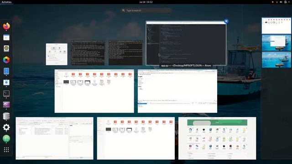Open the system menu arrow
The height and width of the screenshot is (164, 292).
pos(289,2)
